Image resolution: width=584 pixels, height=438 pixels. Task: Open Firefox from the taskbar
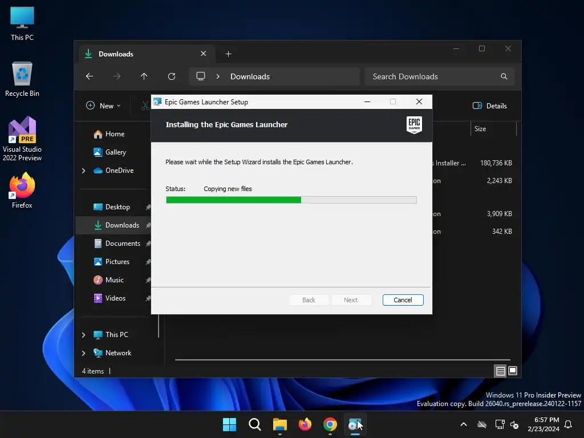coord(305,424)
